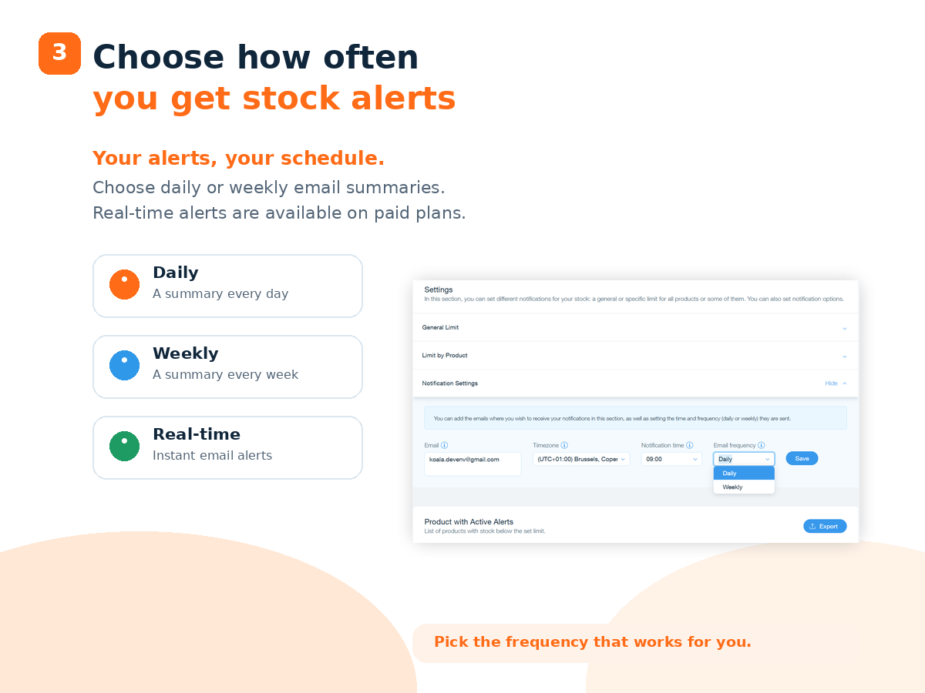Select Weekly in frequency dropdown list

744,487
